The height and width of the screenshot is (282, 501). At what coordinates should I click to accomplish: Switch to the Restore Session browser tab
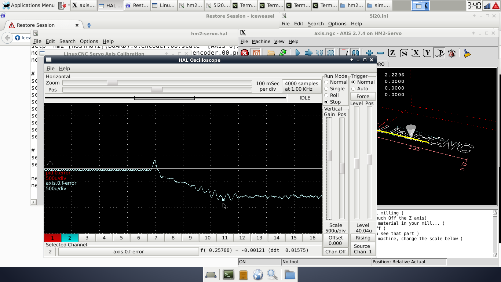(43, 25)
